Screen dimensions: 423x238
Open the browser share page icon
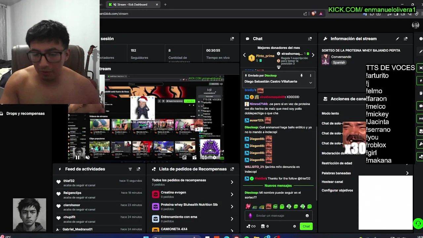click(x=305, y=14)
